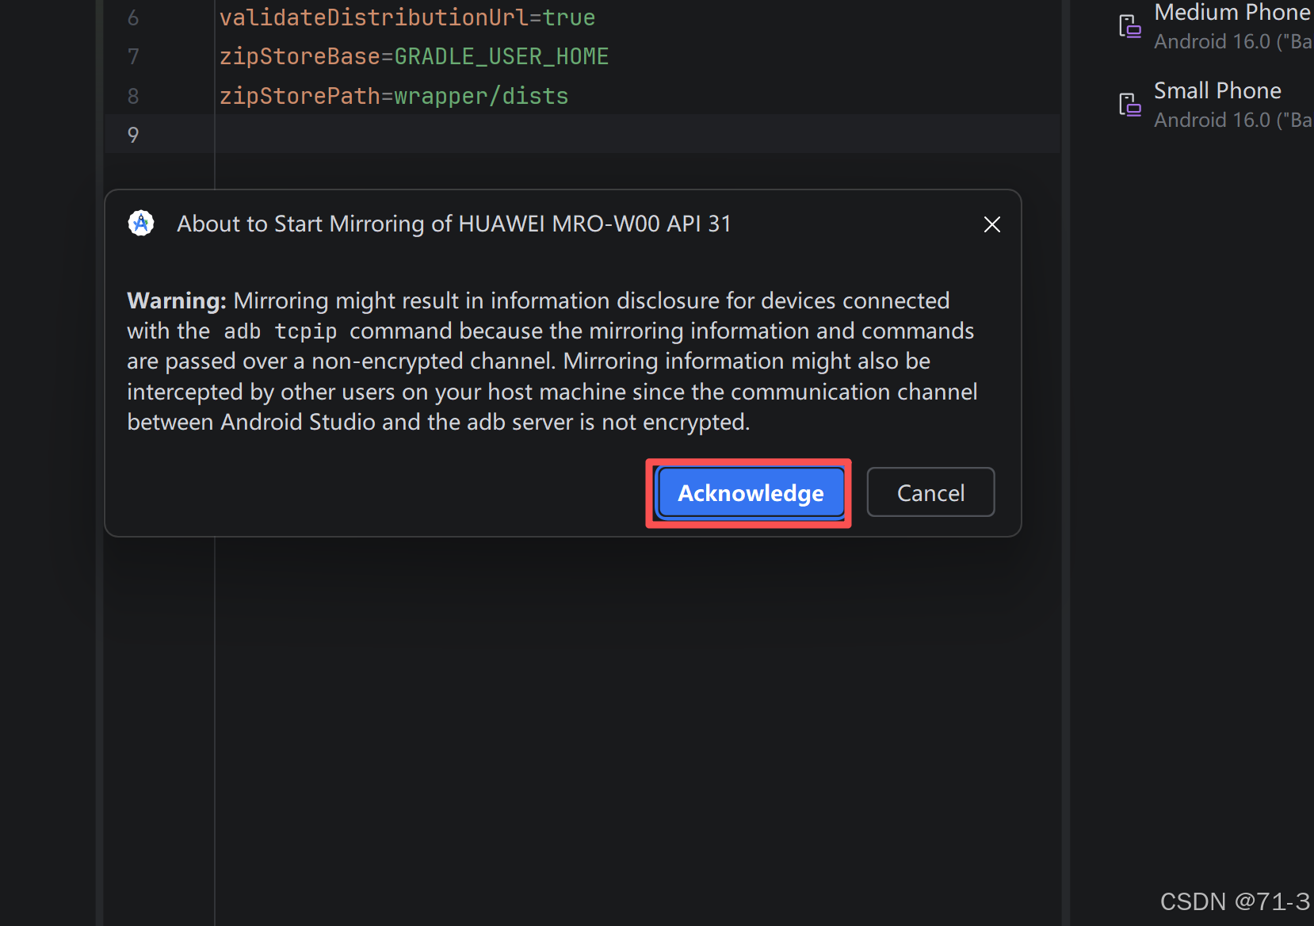
Task: Click the Android Studio logo in dialog title
Action: click(x=141, y=224)
